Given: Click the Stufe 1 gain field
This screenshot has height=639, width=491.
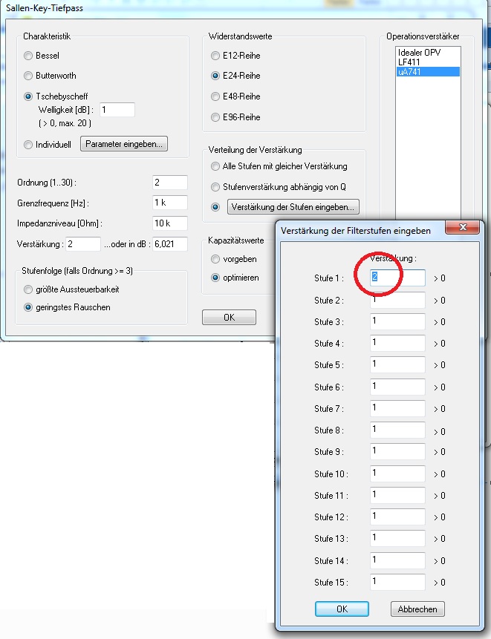Looking at the screenshot, I should (x=397, y=278).
